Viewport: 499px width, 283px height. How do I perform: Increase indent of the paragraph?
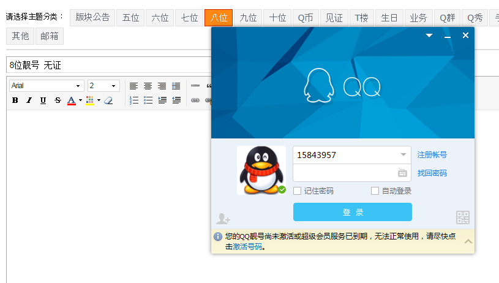point(162,100)
